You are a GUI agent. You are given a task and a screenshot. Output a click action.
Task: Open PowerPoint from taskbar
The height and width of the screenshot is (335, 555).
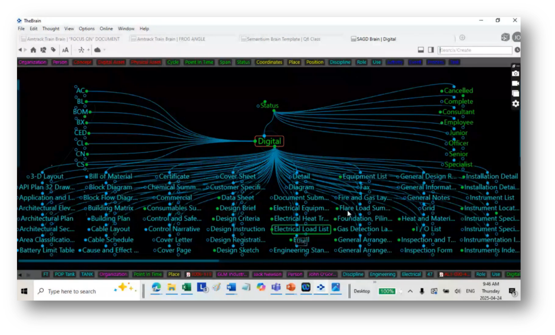[291, 288]
